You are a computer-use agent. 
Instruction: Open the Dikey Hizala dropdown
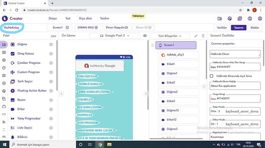(x=235, y=124)
